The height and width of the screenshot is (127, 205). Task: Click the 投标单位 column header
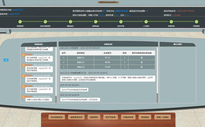coord(81,53)
